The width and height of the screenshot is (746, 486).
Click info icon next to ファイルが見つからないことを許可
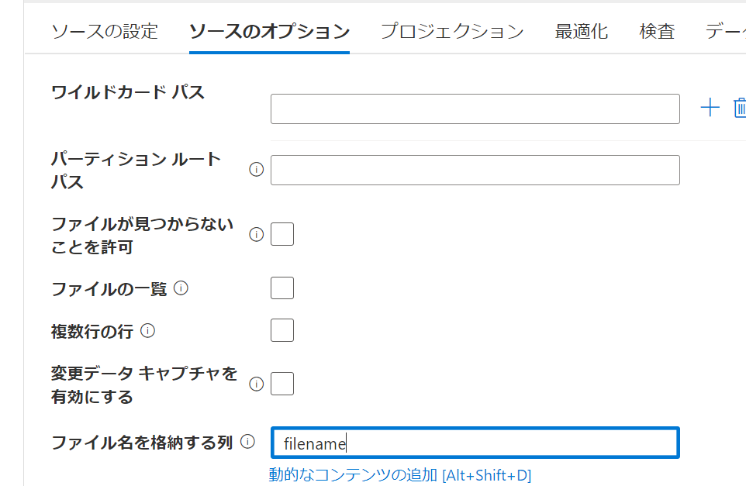(256, 234)
